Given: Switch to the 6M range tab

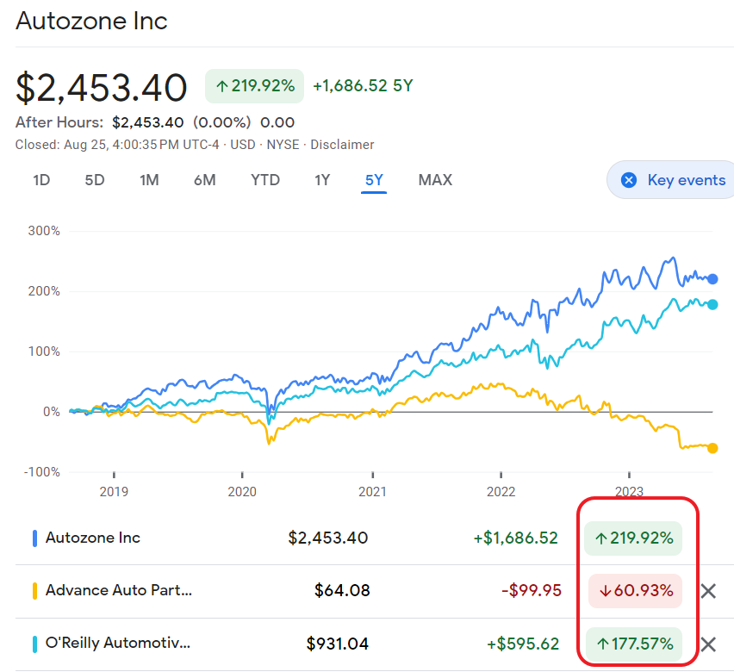Looking at the screenshot, I should click(x=204, y=180).
